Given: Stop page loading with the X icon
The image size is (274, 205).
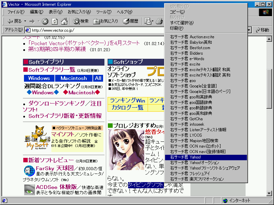Looking at the screenshot, I should pos(45,21).
